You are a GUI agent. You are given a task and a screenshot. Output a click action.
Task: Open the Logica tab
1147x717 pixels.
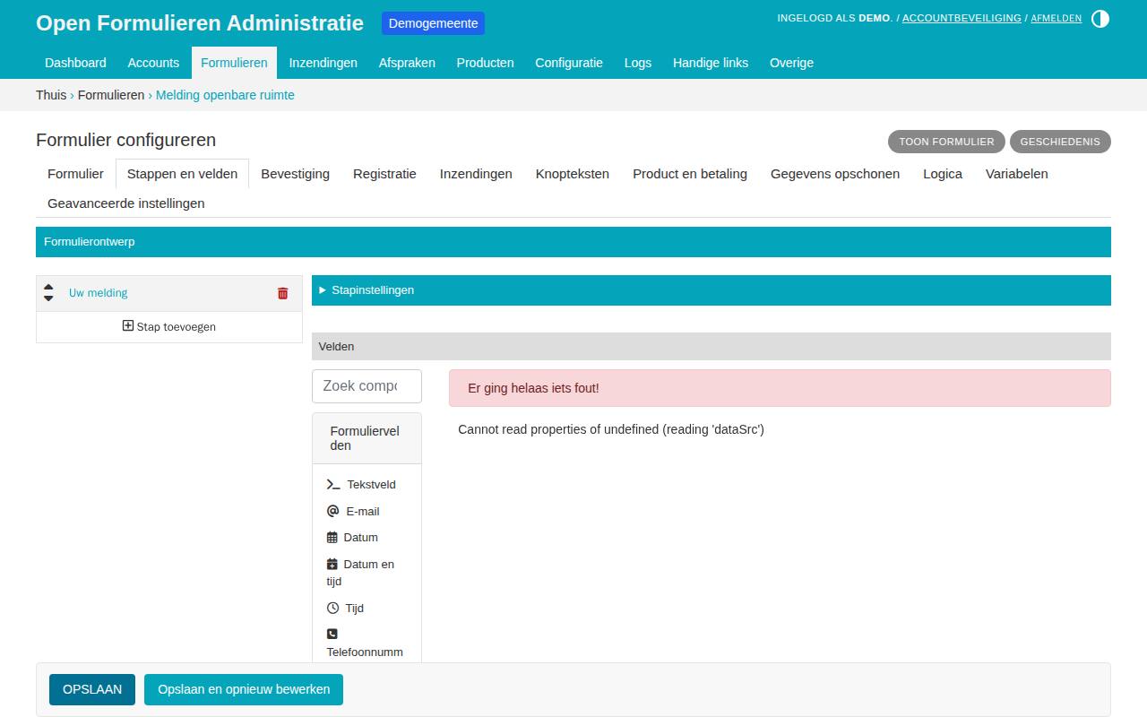943,174
